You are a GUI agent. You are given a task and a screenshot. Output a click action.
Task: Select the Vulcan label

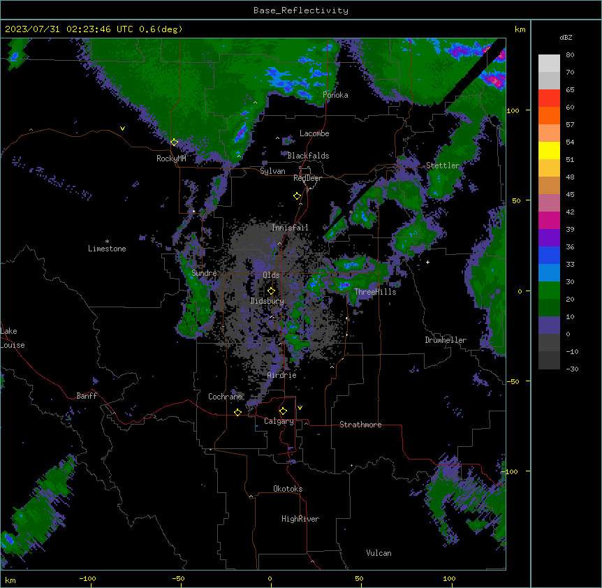click(379, 553)
